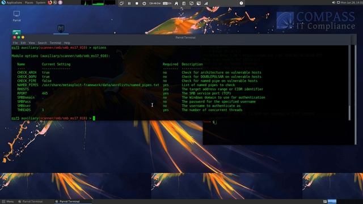Click the volume speaker icon in tray
The height and width of the screenshot is (204, 363).
click(x=334, y=2)
